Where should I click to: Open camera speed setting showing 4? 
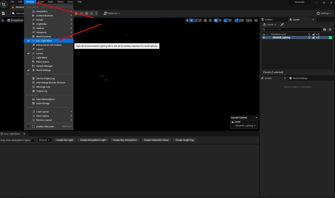pos(249,20)
